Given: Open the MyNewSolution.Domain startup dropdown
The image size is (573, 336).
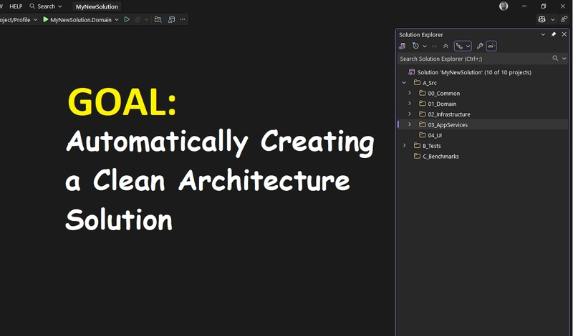Looking at the screenshot, I should [x=116, y=20].
